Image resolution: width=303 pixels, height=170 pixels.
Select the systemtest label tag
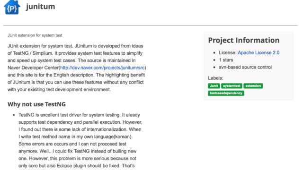point(232,86)
